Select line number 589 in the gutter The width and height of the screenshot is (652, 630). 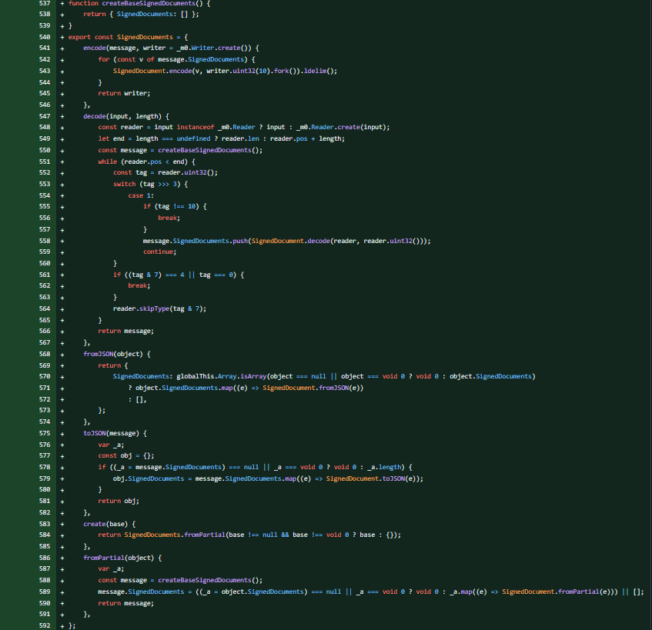pos(45,592)
